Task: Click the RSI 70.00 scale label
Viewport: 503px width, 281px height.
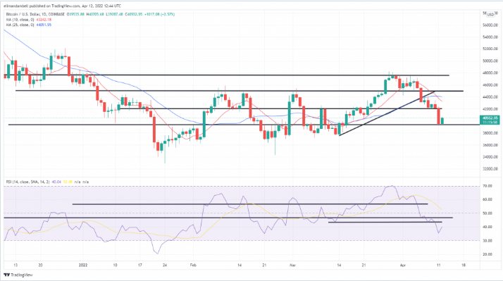Action: coord(488,186)
